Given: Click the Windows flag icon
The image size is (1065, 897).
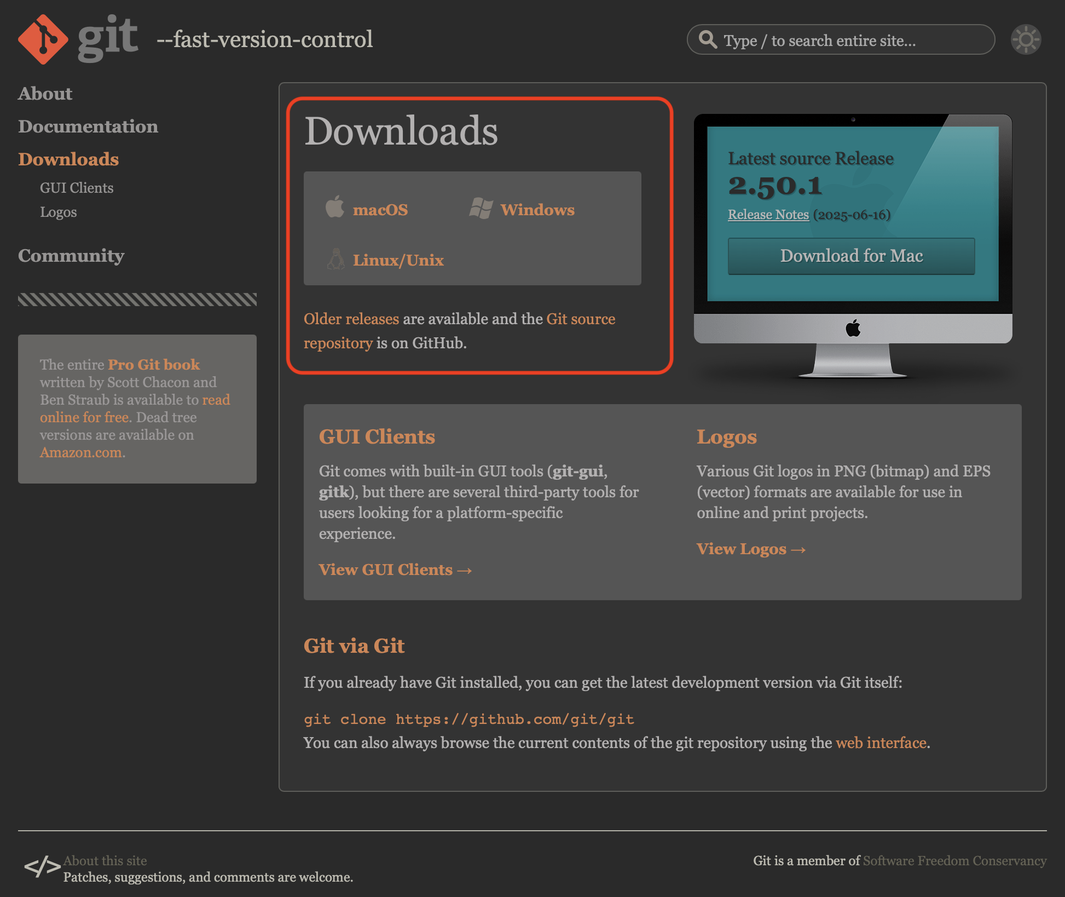Looking at the screenshot, I should (x=481, y=208).
